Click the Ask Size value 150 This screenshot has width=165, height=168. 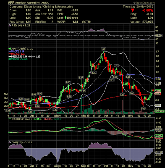[51, 14]
